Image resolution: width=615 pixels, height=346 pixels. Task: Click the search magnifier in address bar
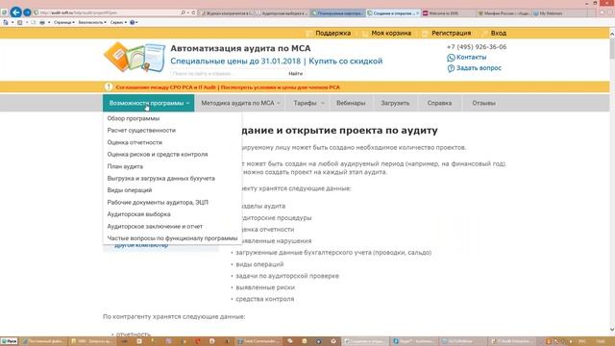click(x=184, y=12)
